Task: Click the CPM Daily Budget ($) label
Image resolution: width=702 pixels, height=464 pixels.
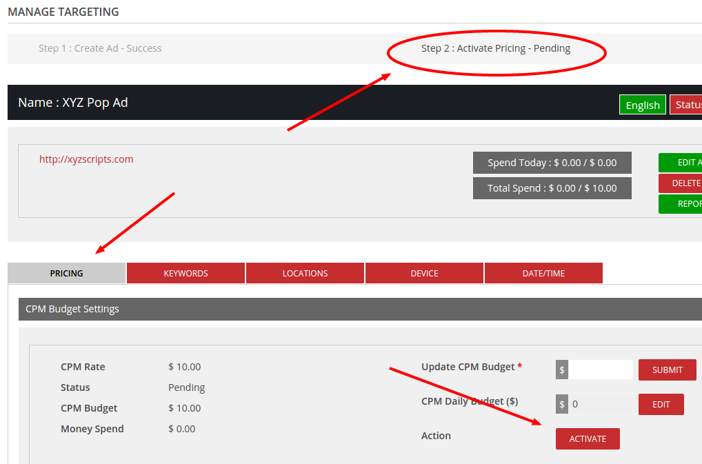Action: point(470,401)
